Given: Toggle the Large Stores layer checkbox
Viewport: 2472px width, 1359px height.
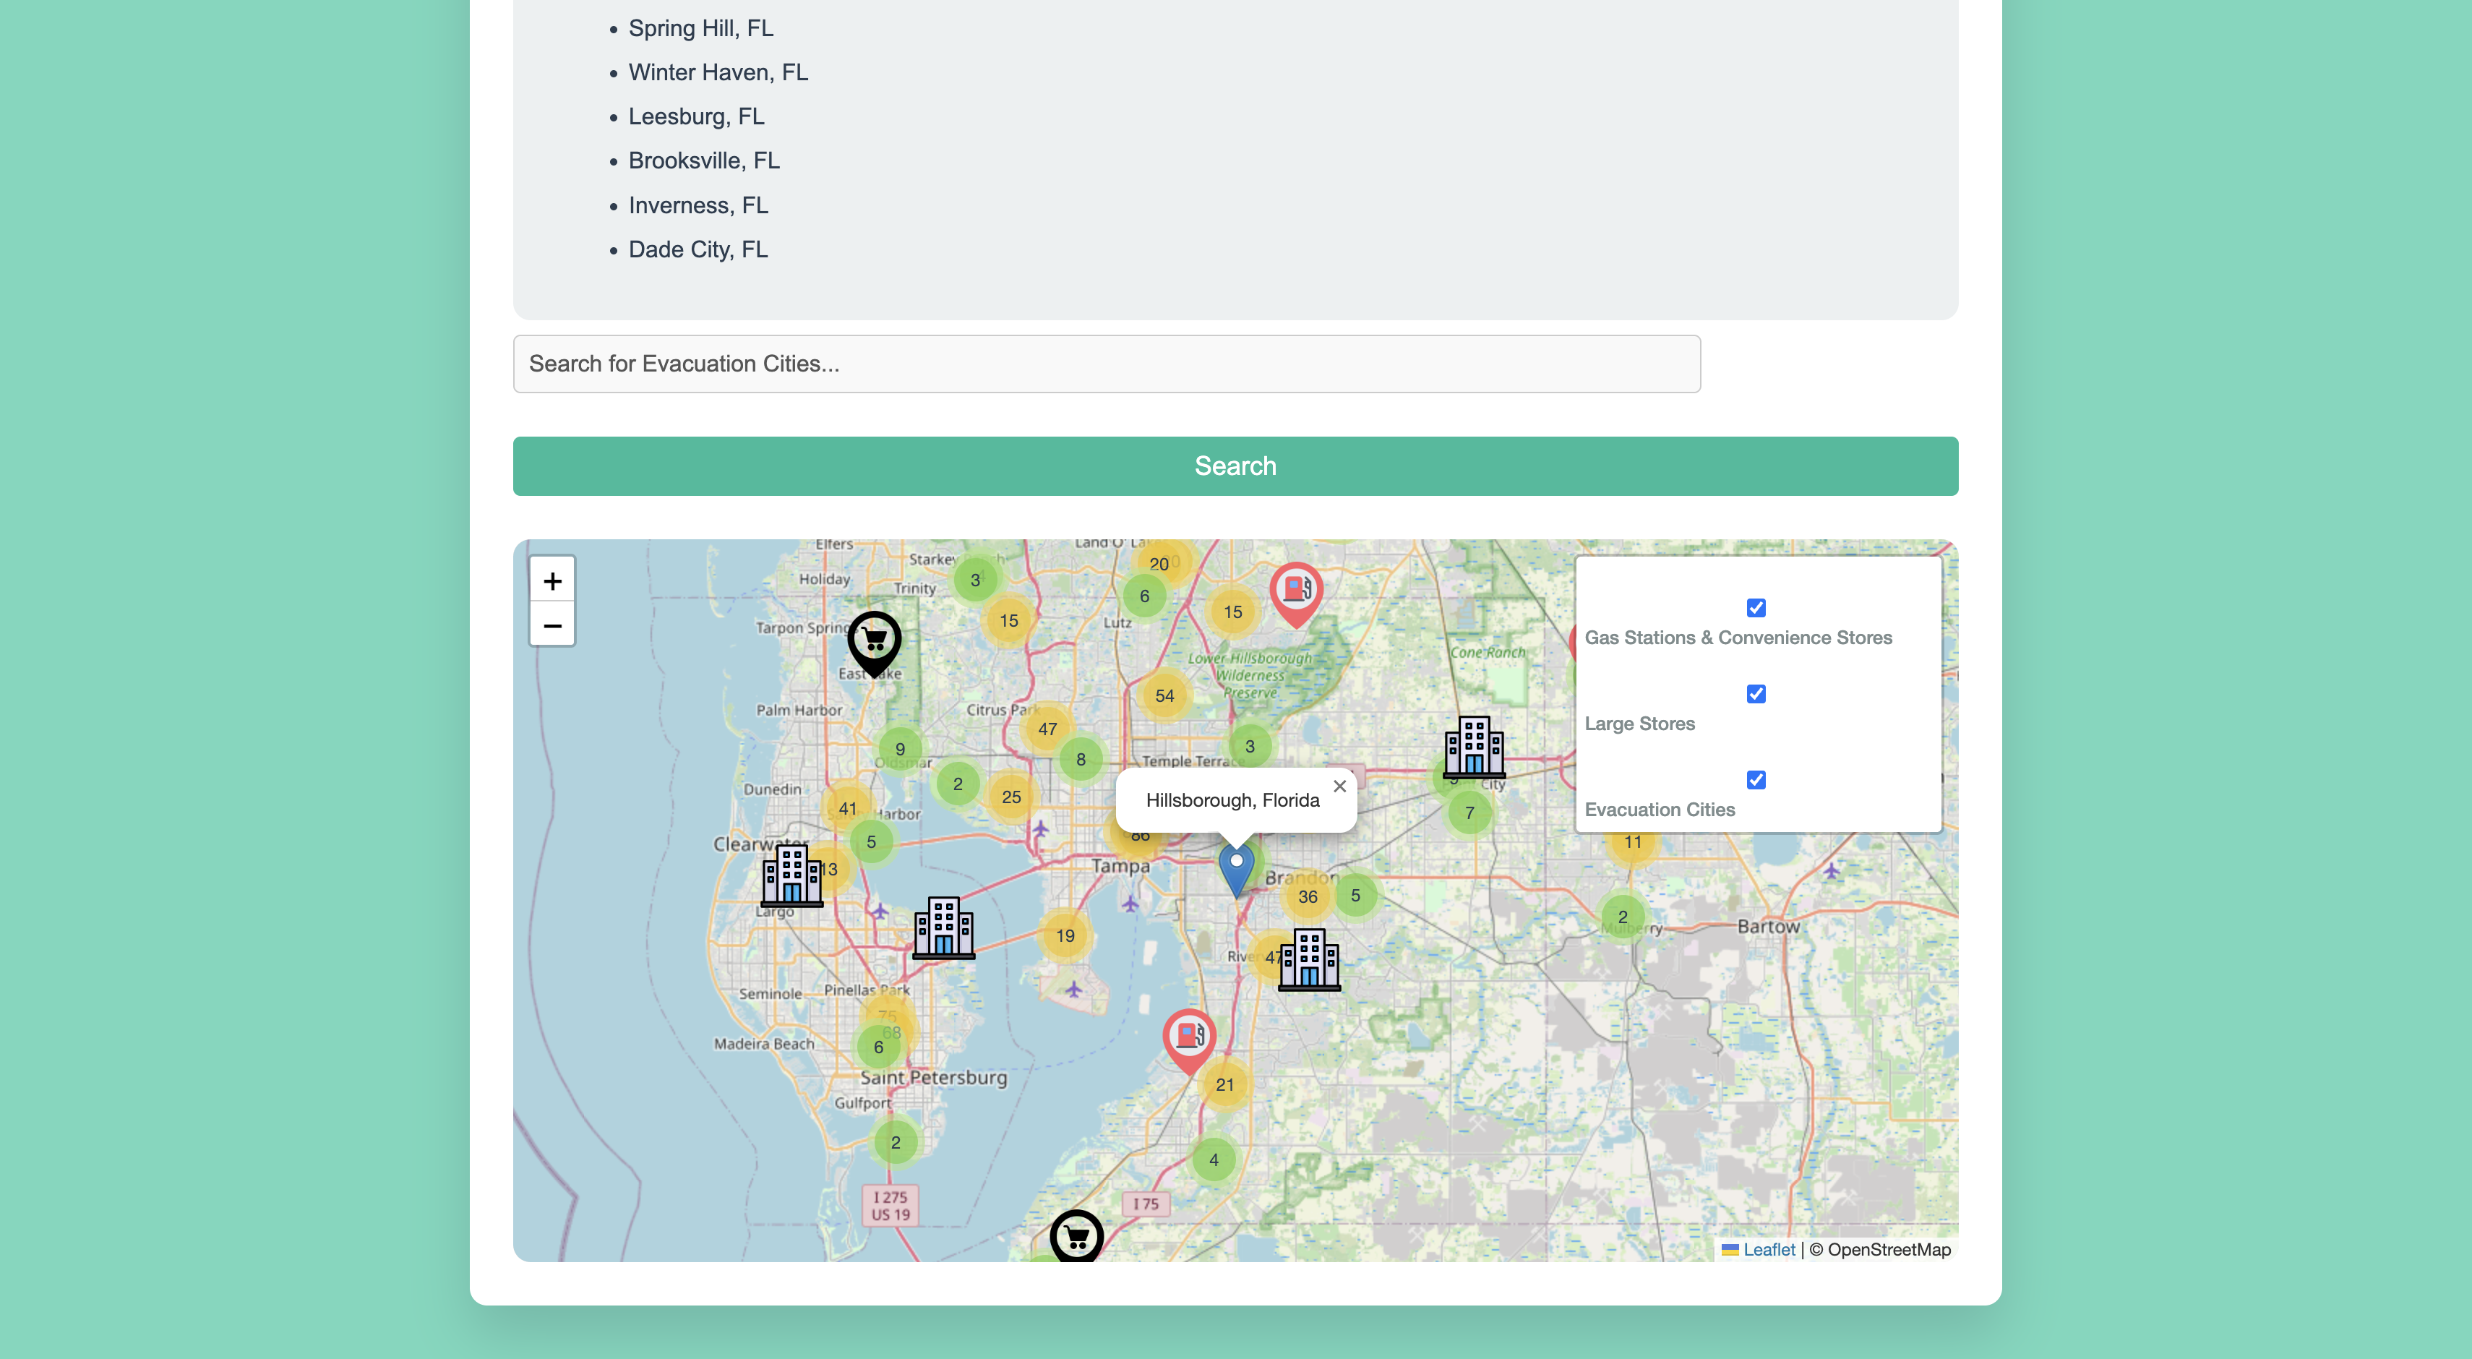Looking at the screenshot, I should coord(1756,694).
